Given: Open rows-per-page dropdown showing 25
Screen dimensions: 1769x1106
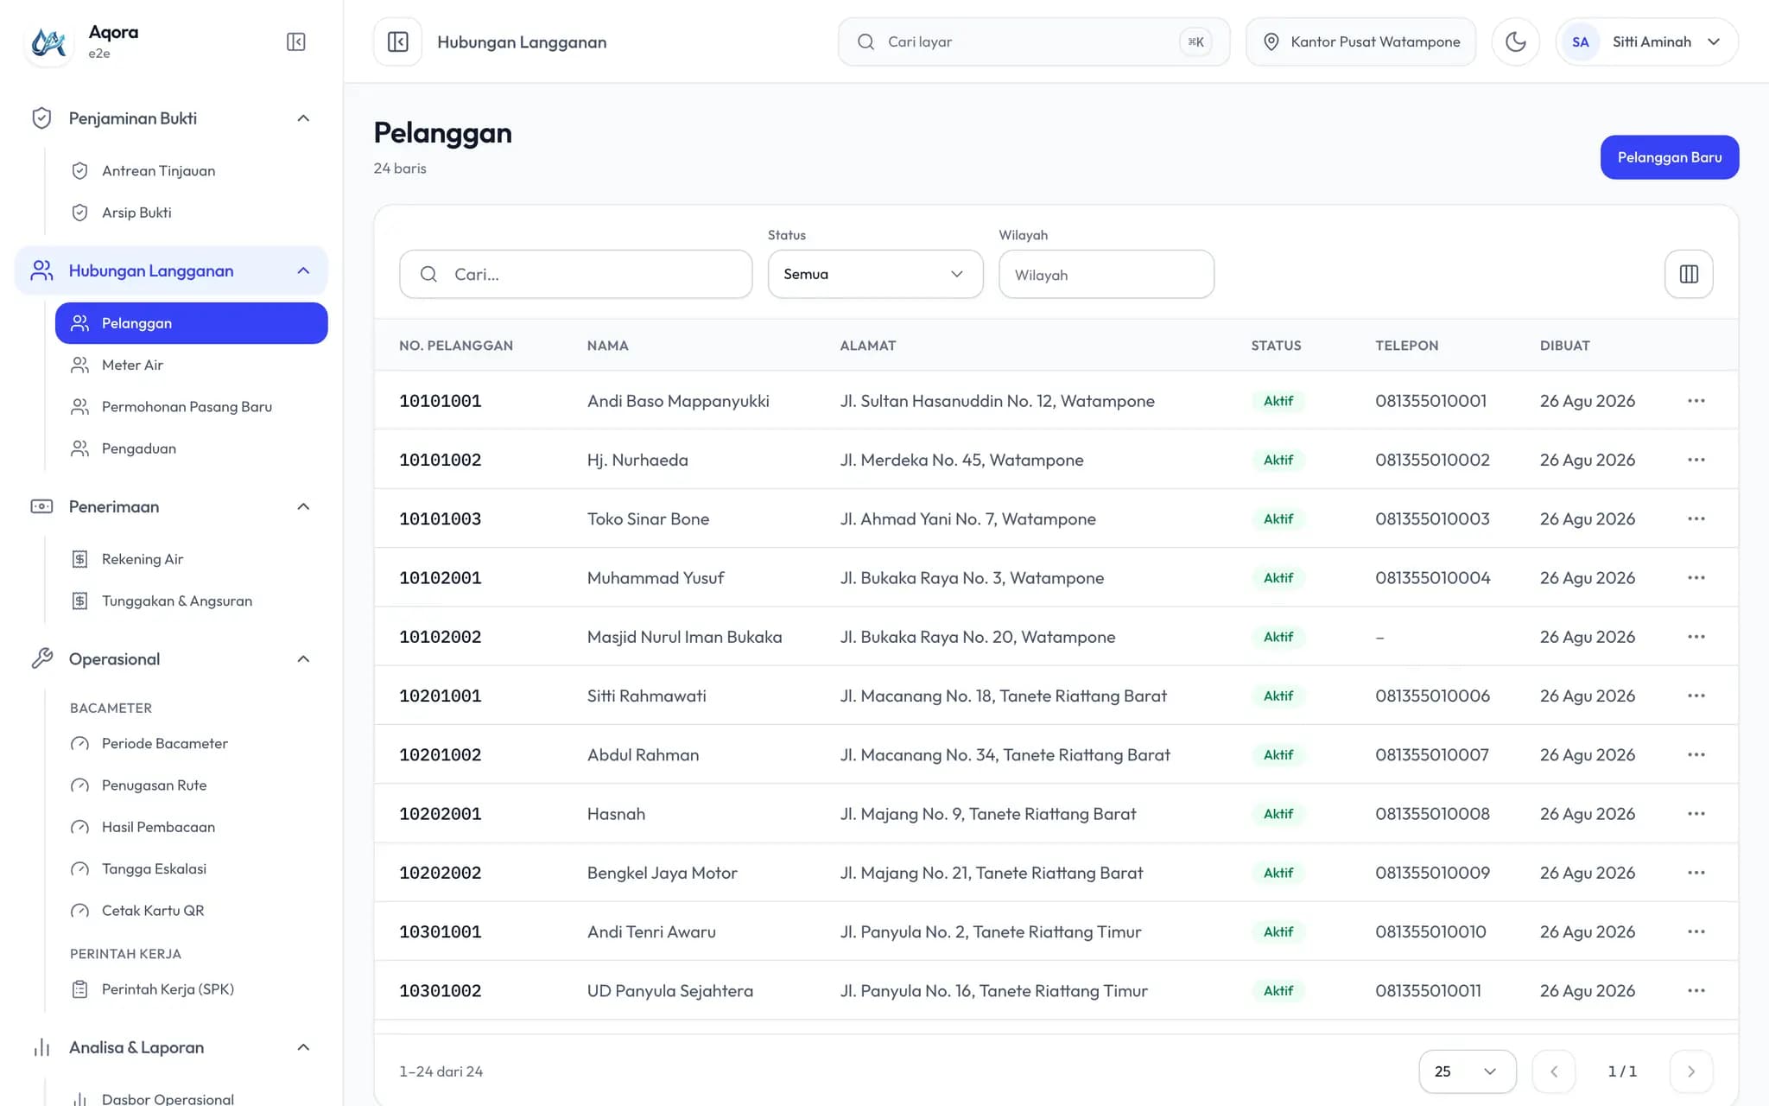Looking at the screenshot, I should coord(1467,1071).
